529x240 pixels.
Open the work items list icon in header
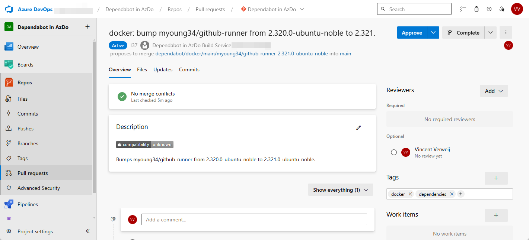(x=463, y=9)
